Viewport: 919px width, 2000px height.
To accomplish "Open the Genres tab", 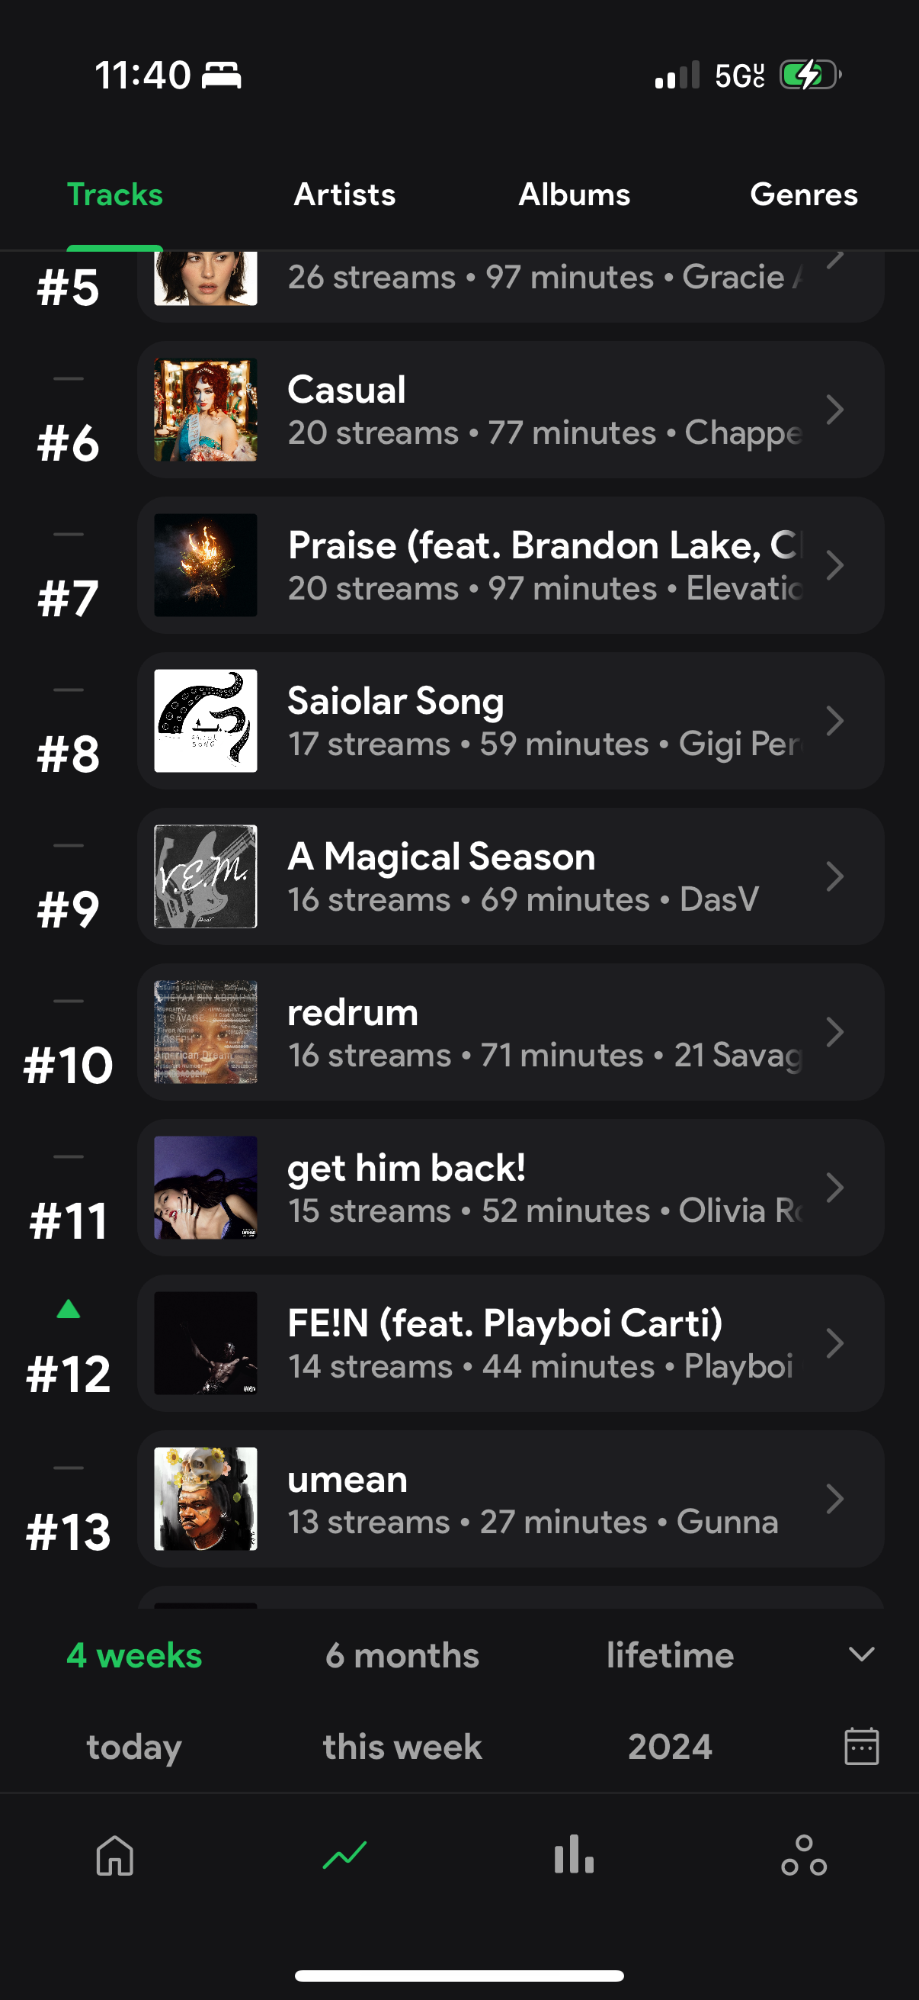I will click(x=803, y=195).
